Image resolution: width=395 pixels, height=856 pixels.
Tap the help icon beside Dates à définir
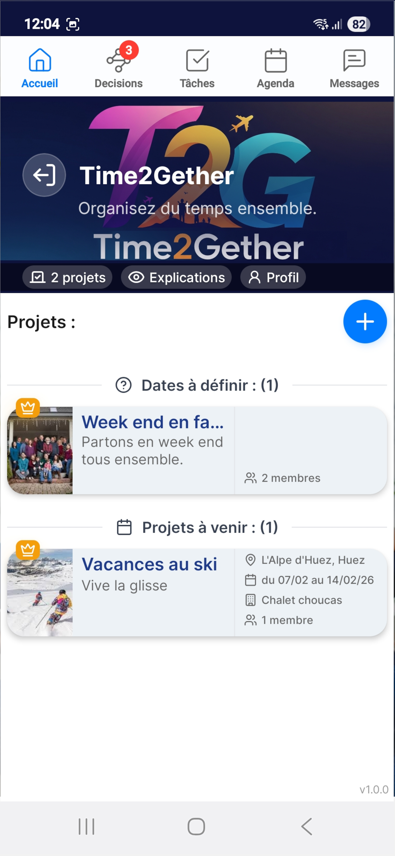123,385
